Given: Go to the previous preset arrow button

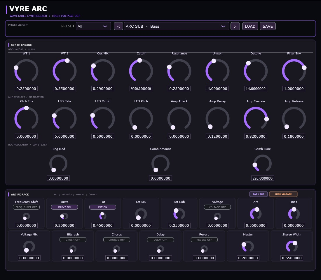Looking at the screenshot, I should [118, 26].
